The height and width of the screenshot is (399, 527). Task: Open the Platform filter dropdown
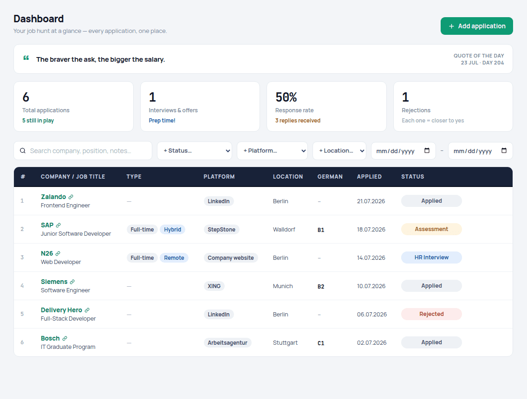click(x=272, y=151)
